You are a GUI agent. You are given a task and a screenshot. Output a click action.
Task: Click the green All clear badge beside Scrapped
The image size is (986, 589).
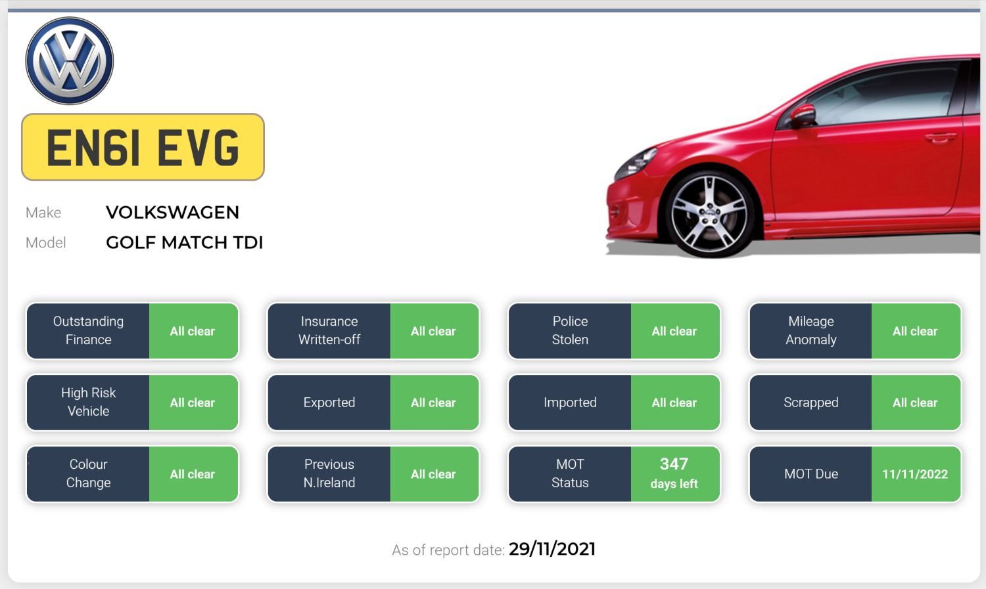915,403
